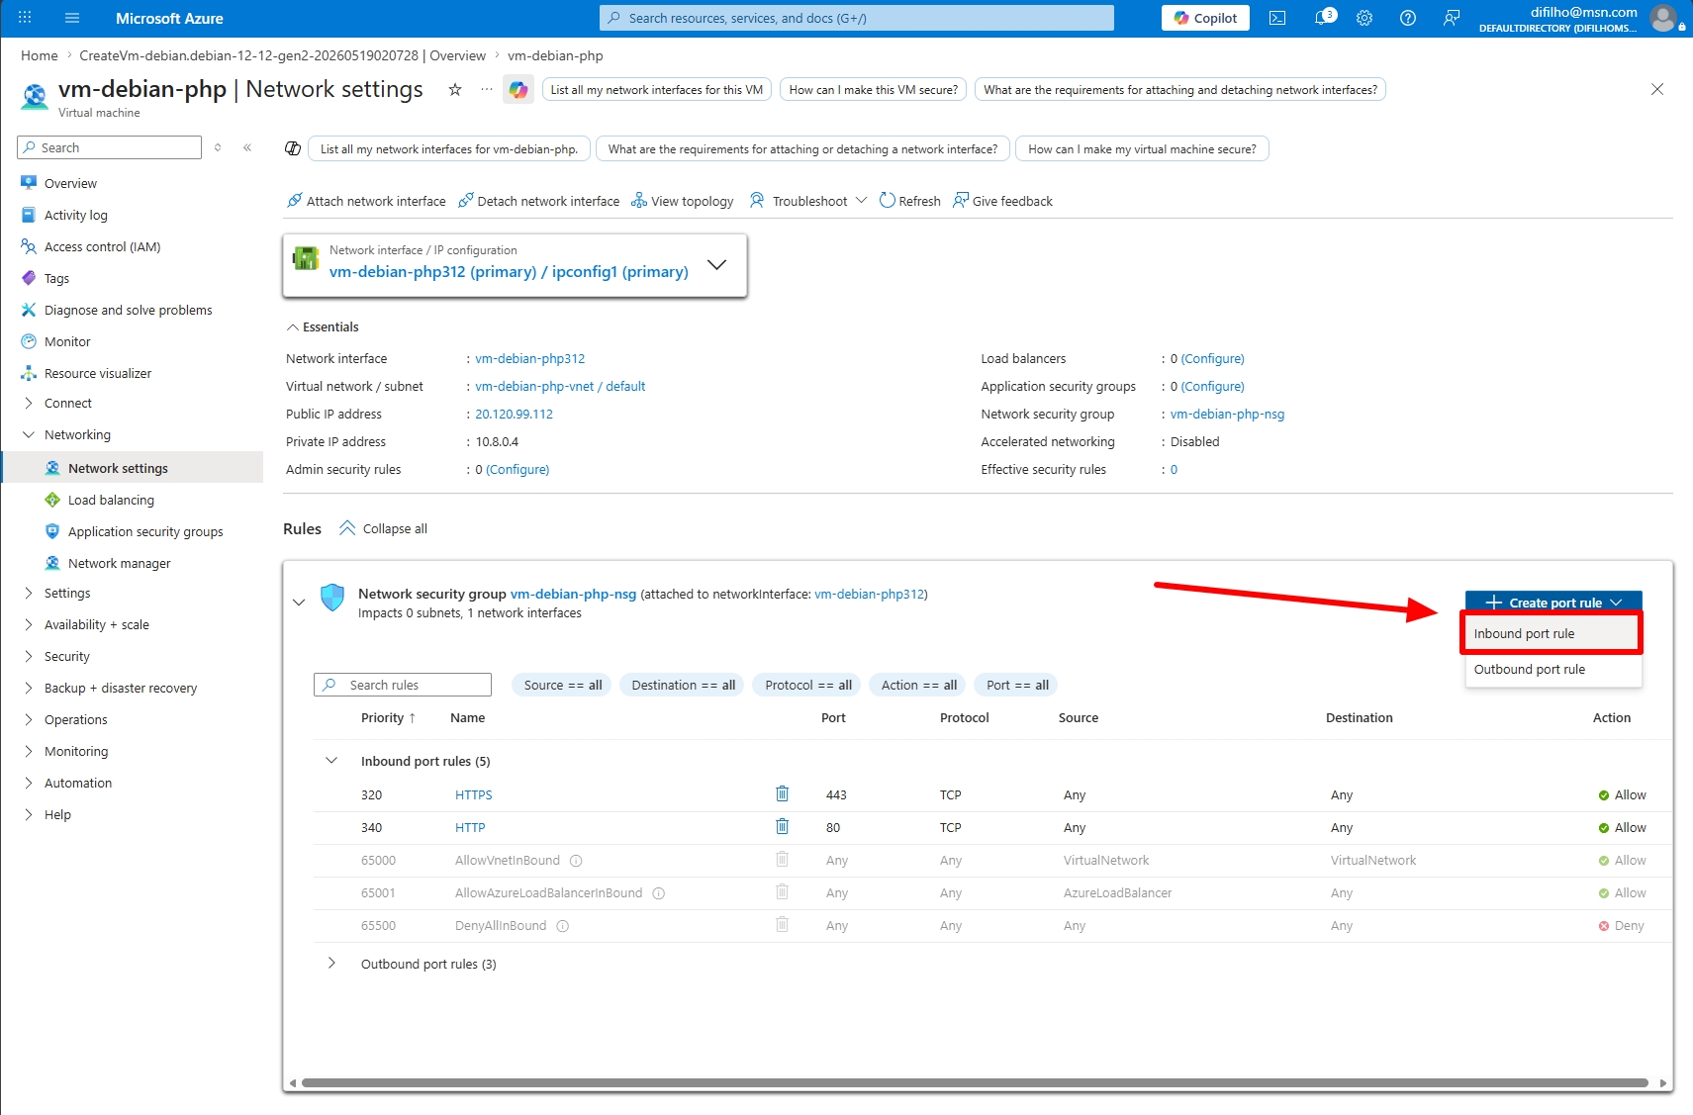Open Access control (IAM)
Viewport: 1693px width, 1115px height.
pos(102,246)
